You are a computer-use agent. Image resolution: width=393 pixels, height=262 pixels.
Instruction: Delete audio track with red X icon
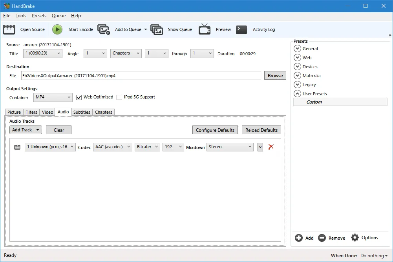click(x=271, y=147)
